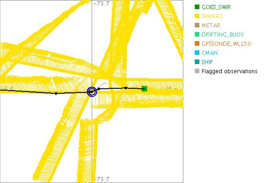Click the tan METAR legend swatch
The width and height of the screenshot is (275, 183).
(x=197, y=26)
